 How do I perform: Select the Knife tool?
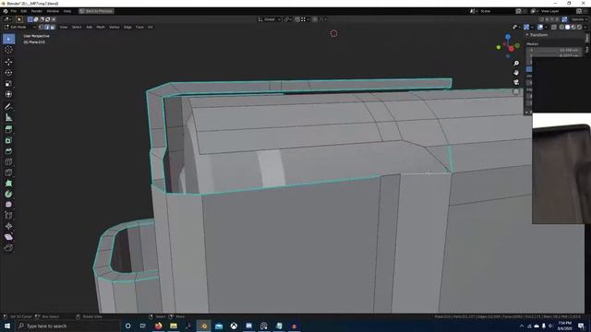pyautogui.click(x=8, y=172)
